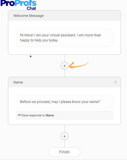Click the empty area below the welcome bubble
This screenshot has height=160, width=127.
[x=64, y=51]
